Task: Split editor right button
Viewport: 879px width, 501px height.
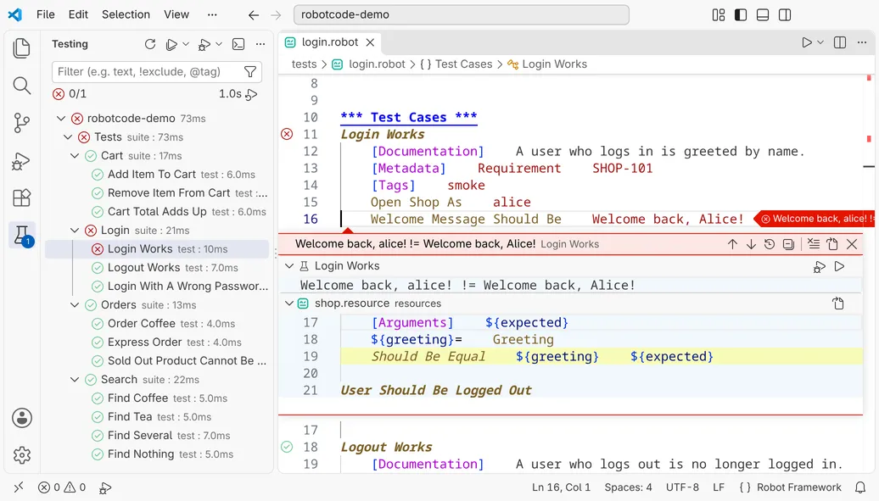Action: 840,42
